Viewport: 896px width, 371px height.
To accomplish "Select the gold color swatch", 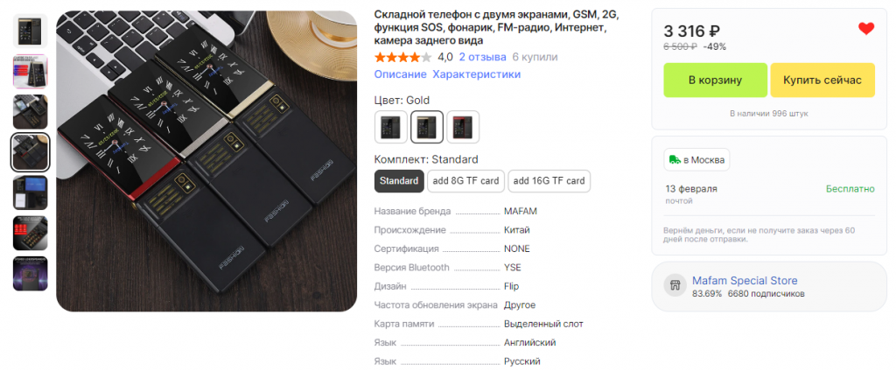I will (x=427, y=127).
